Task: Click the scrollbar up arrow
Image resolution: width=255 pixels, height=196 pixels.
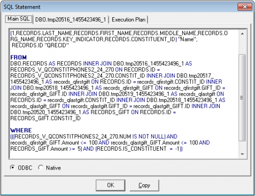Action: click(x=242, y=34)
